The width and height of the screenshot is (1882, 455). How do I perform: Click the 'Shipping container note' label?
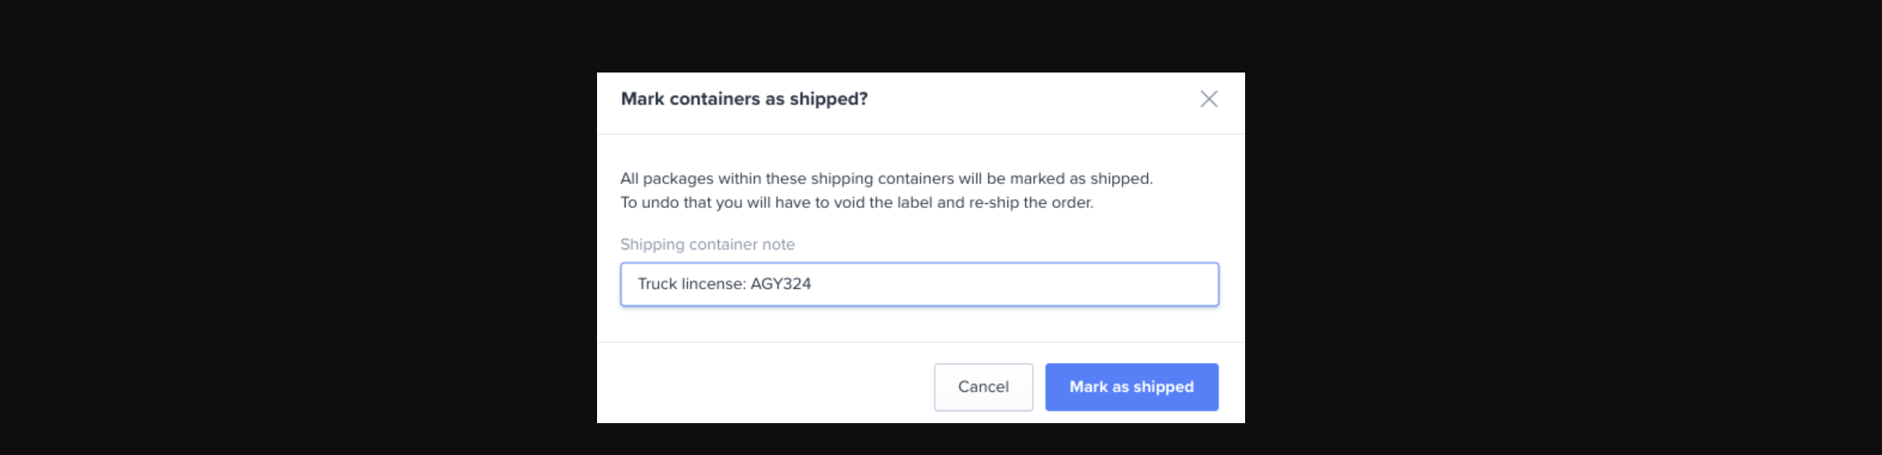click(707, 245)
